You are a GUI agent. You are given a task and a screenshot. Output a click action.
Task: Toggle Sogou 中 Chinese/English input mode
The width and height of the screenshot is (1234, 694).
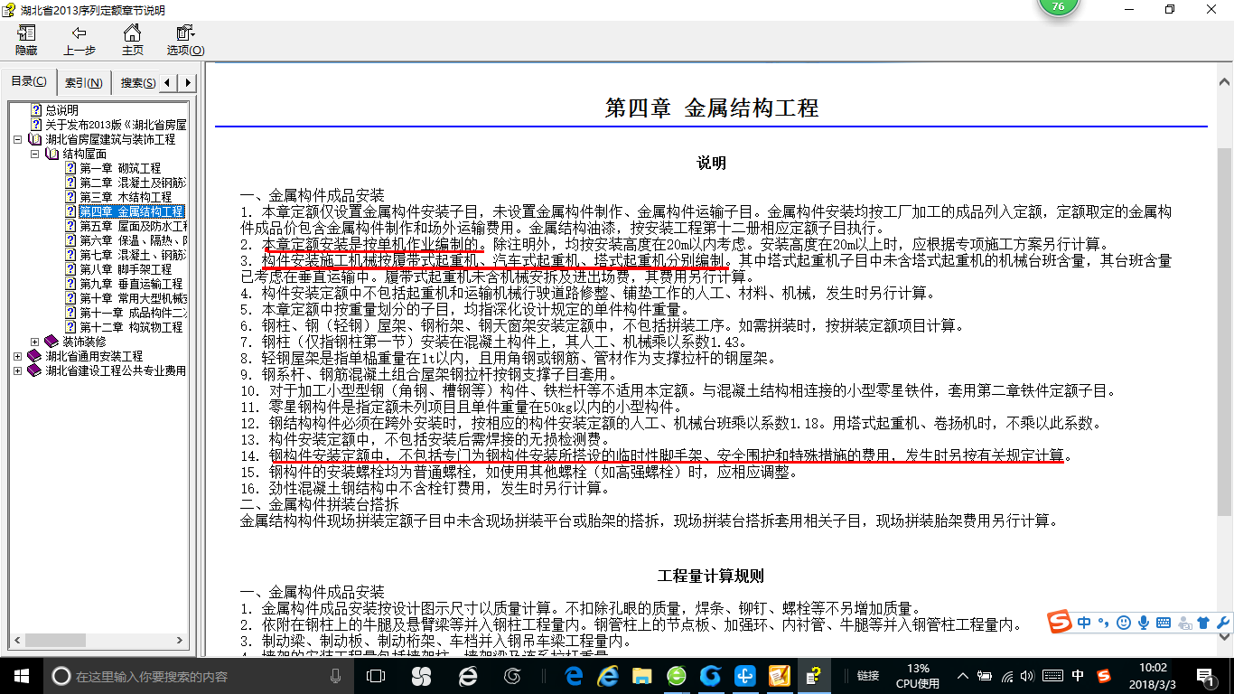(x=1083, y=623)
